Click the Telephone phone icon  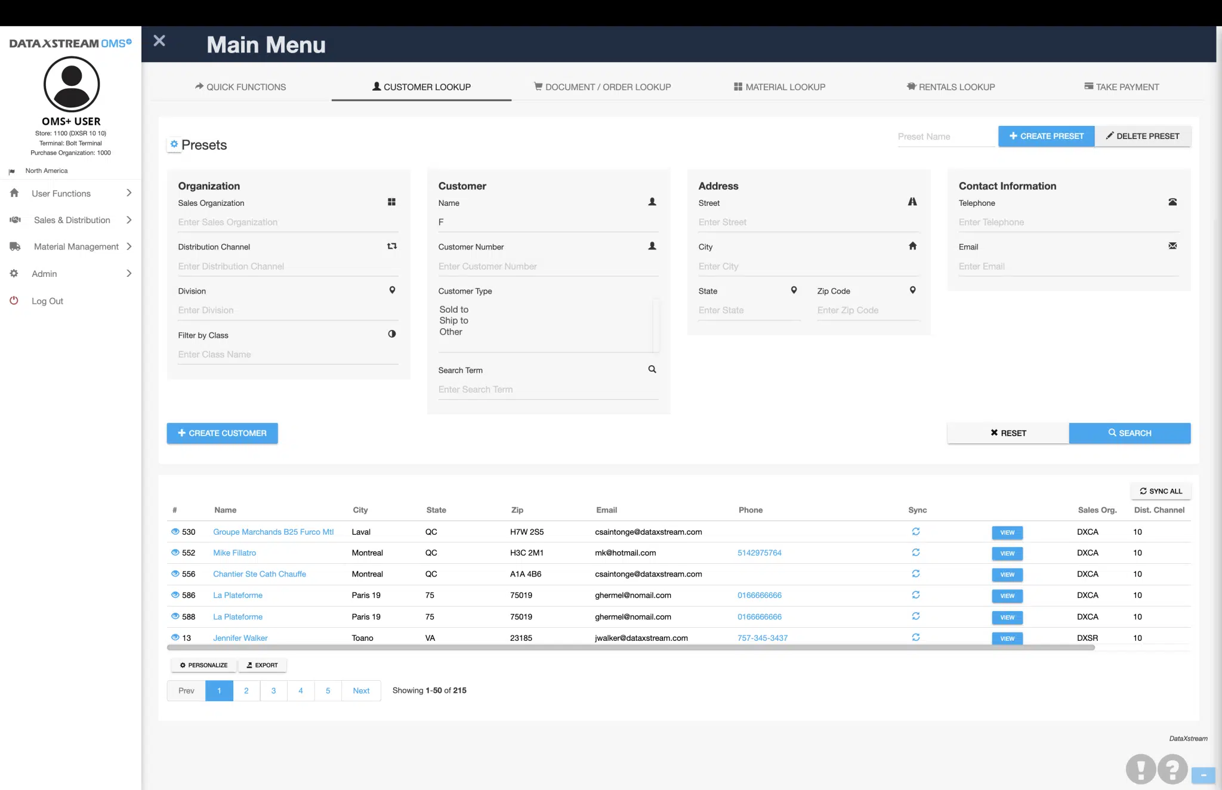(1172, 202)
